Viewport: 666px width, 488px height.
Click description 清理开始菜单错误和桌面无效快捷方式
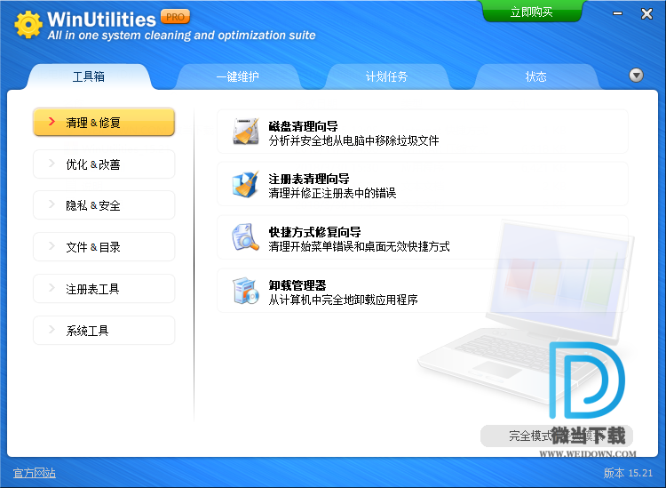point(359,246)
